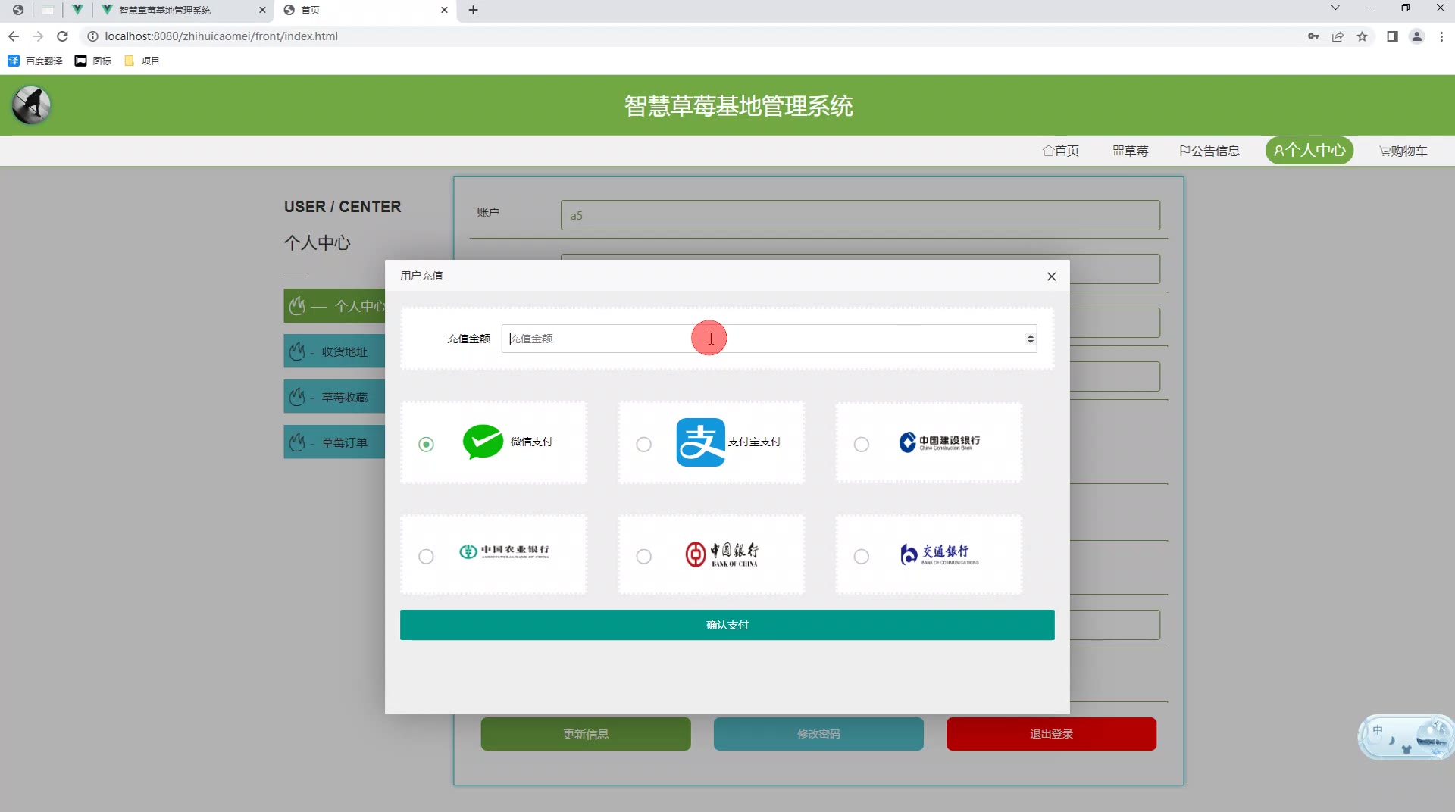The width and height of the screenshot is (1455, 812).
Task: Open the 图标 bookmark
Action: tap(93, 61)
